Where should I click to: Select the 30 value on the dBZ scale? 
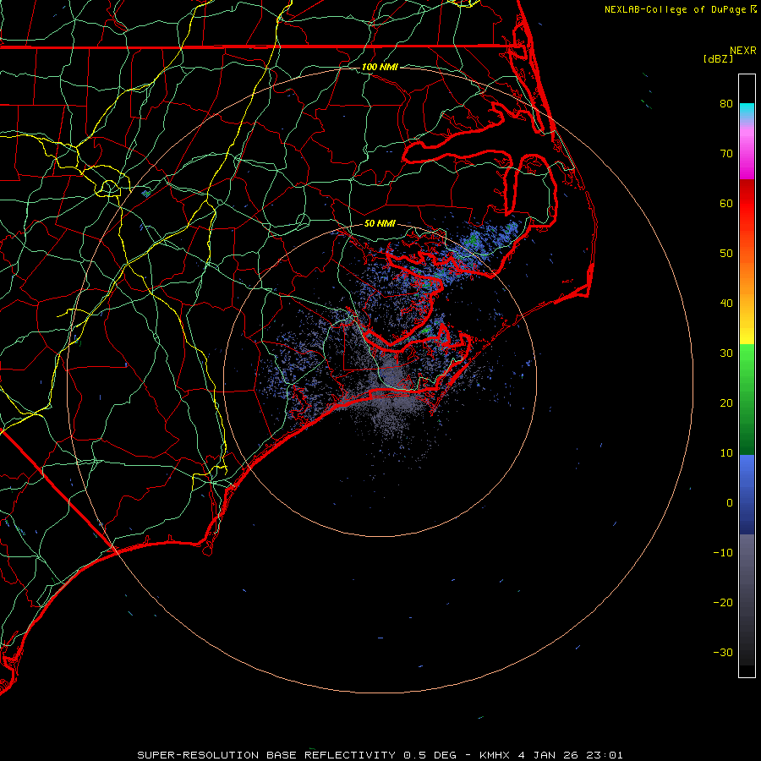click(726, 353)
